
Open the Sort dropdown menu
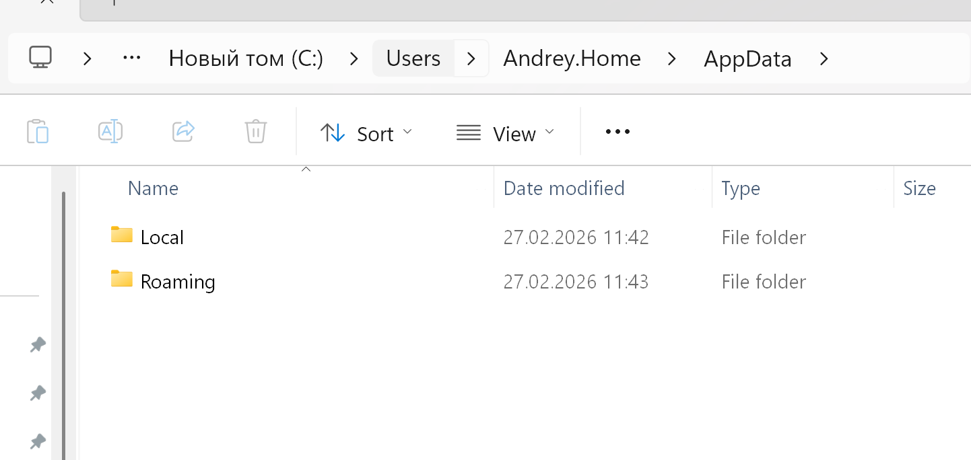[x=366, y=133]
